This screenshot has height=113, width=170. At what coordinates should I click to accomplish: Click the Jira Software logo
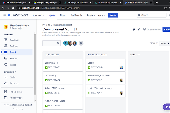click(18, 15)
